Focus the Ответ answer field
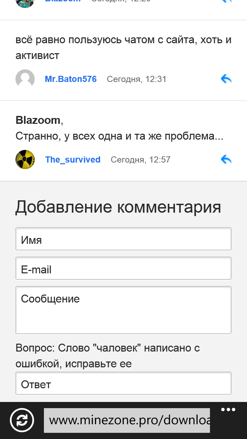This screenshot has height=439, width=247. click(123, 383)
